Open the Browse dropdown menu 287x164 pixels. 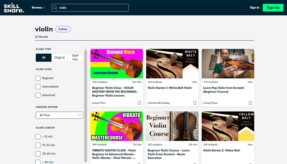(x=38, y=8)
